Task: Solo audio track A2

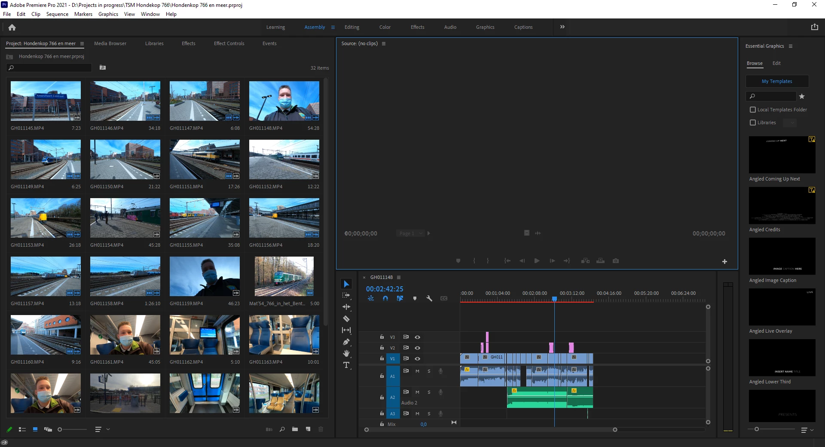Action: [x=429, y=392]
